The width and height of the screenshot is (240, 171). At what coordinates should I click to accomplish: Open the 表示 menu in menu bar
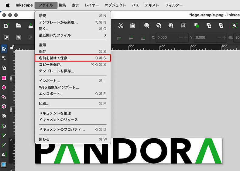(75, 5)
